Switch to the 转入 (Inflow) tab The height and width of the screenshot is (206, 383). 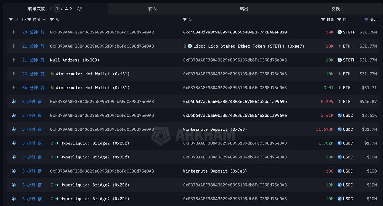click(x=153, y=9)
